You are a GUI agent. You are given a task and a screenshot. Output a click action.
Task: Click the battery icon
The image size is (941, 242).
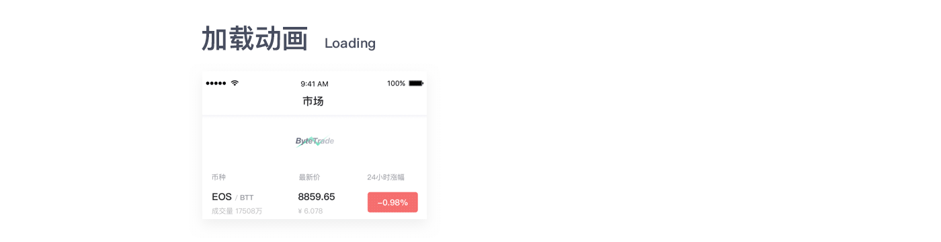pos(416,83)
